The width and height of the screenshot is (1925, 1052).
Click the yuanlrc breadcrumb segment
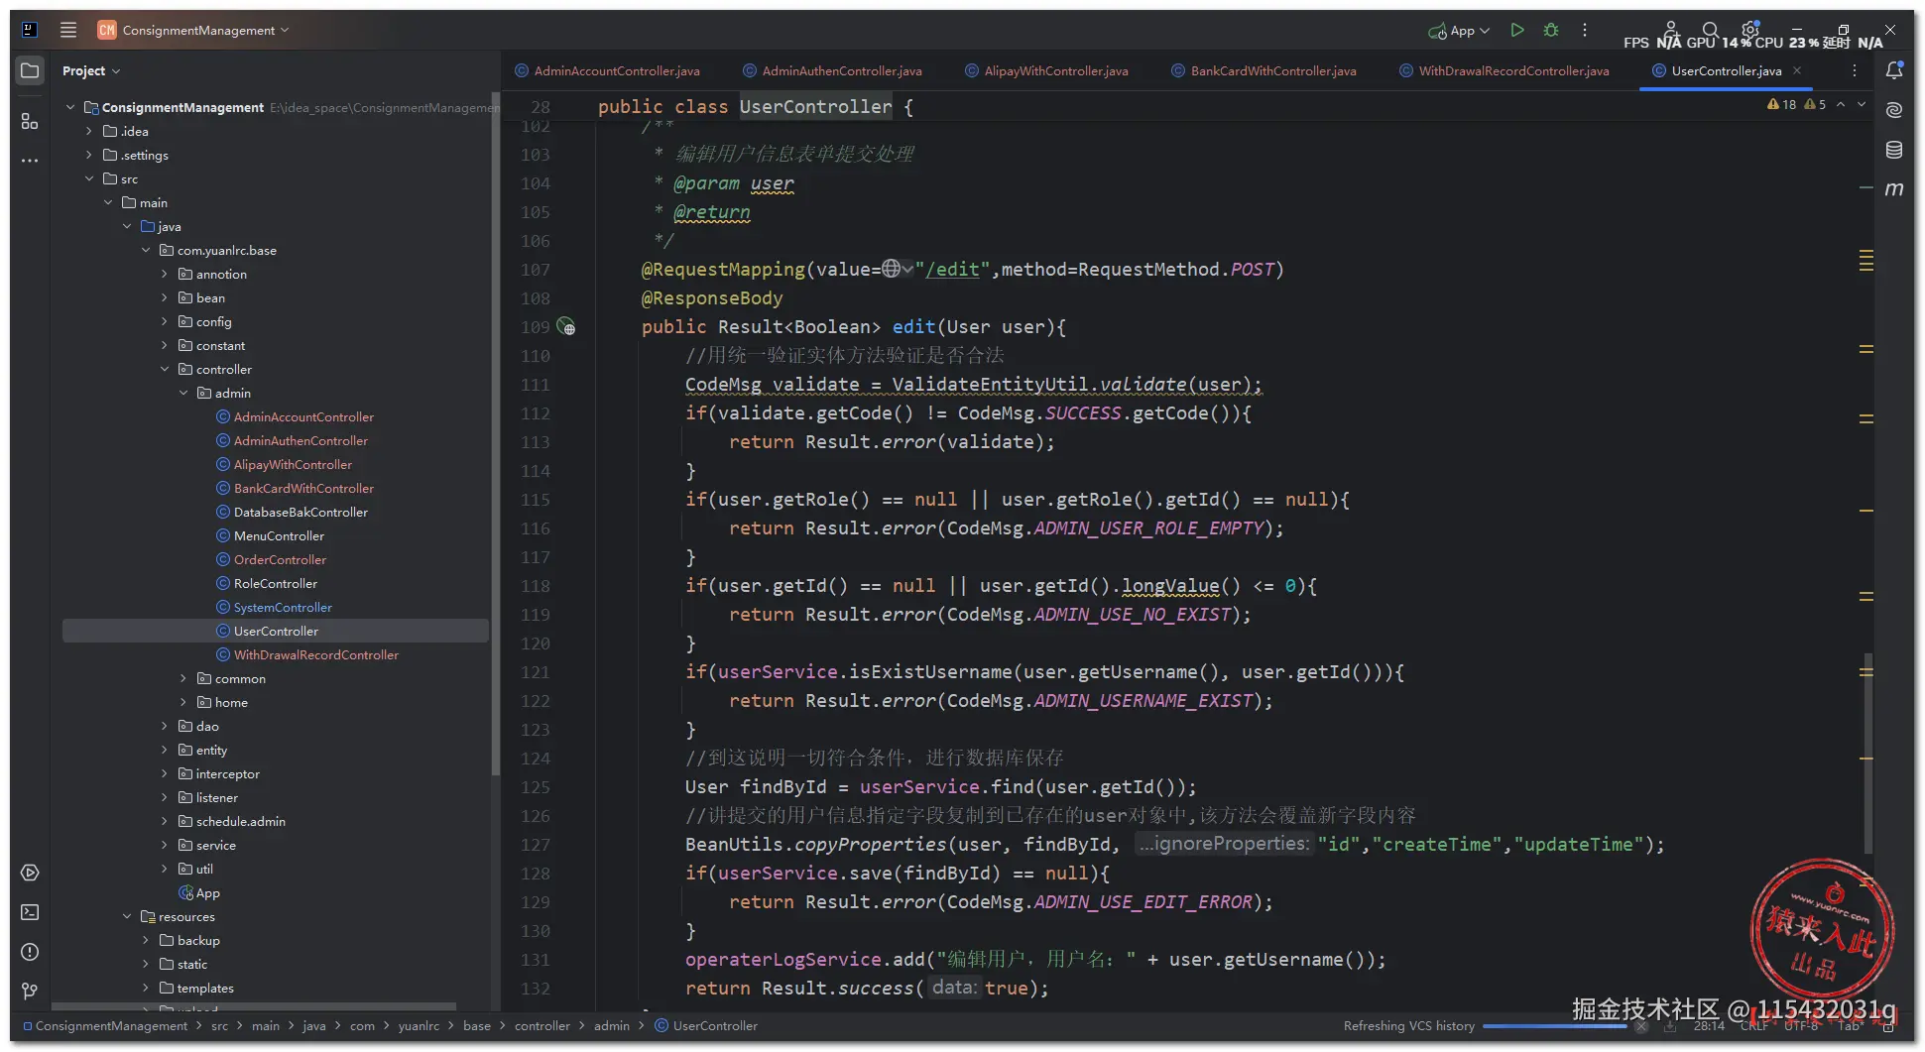[419, 1025]
